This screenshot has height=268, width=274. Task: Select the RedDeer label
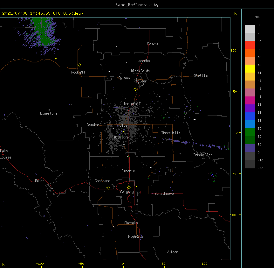[x=140, y=81]
